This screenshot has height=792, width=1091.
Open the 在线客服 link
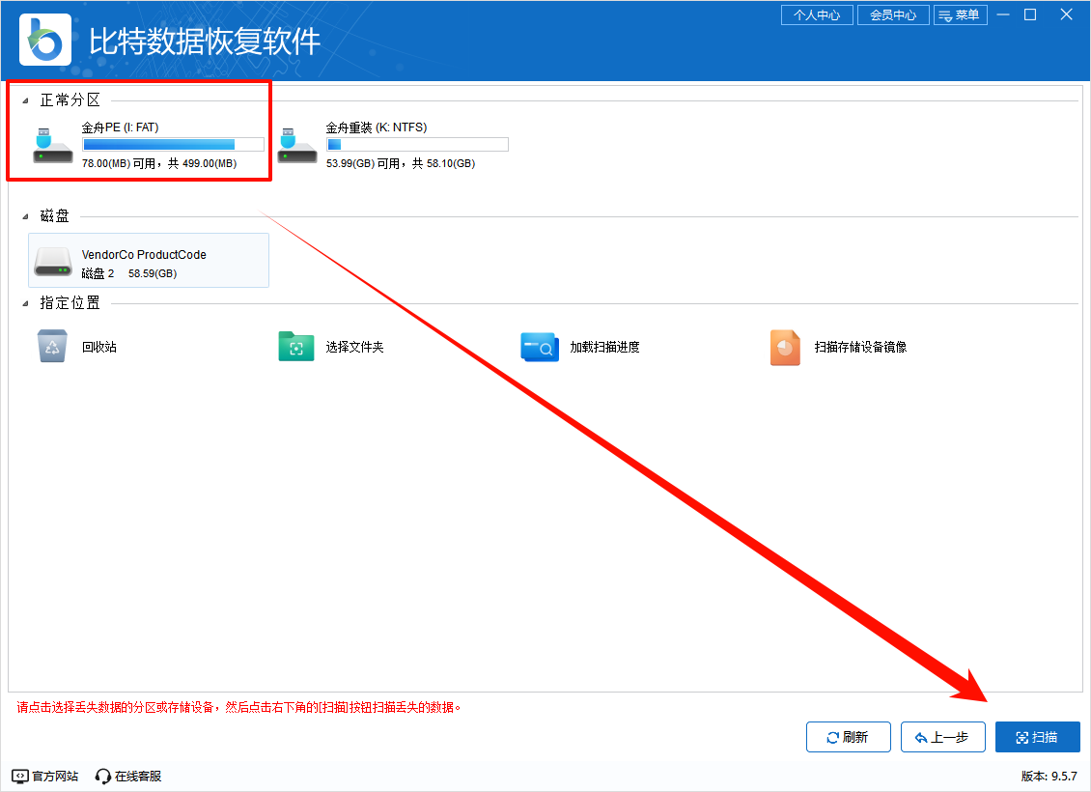click(138, 776)
